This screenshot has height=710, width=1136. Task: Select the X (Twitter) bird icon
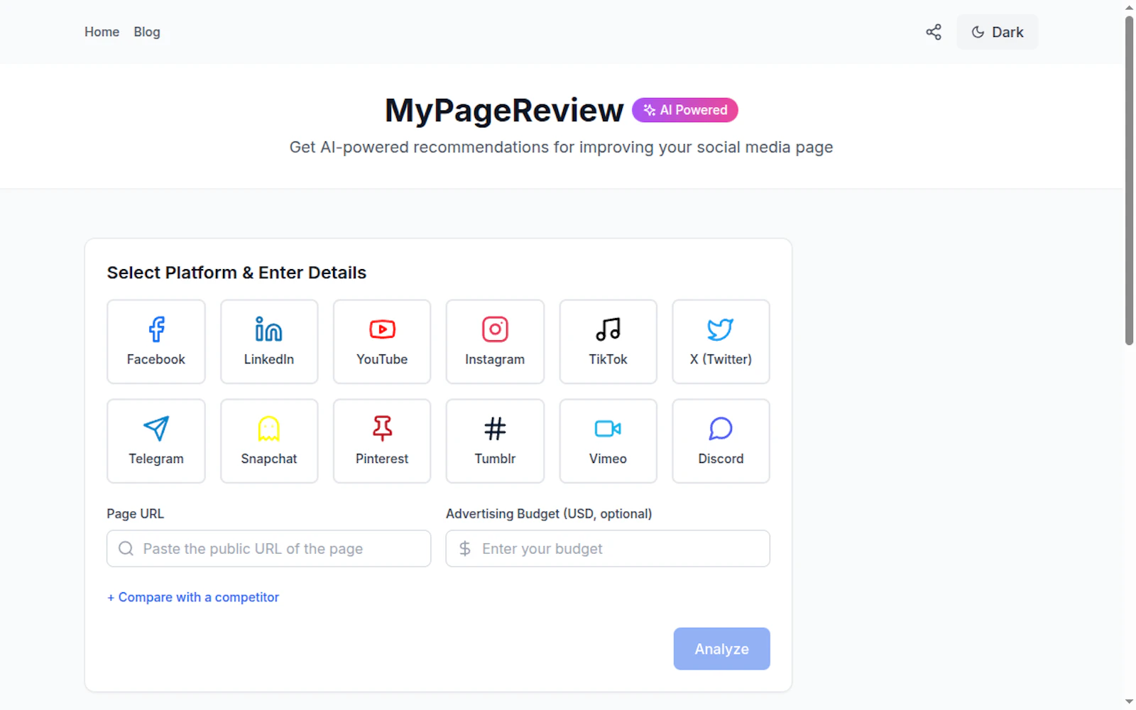point(721,329)
